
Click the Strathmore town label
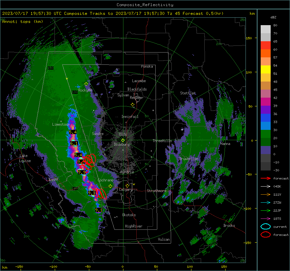157,191
